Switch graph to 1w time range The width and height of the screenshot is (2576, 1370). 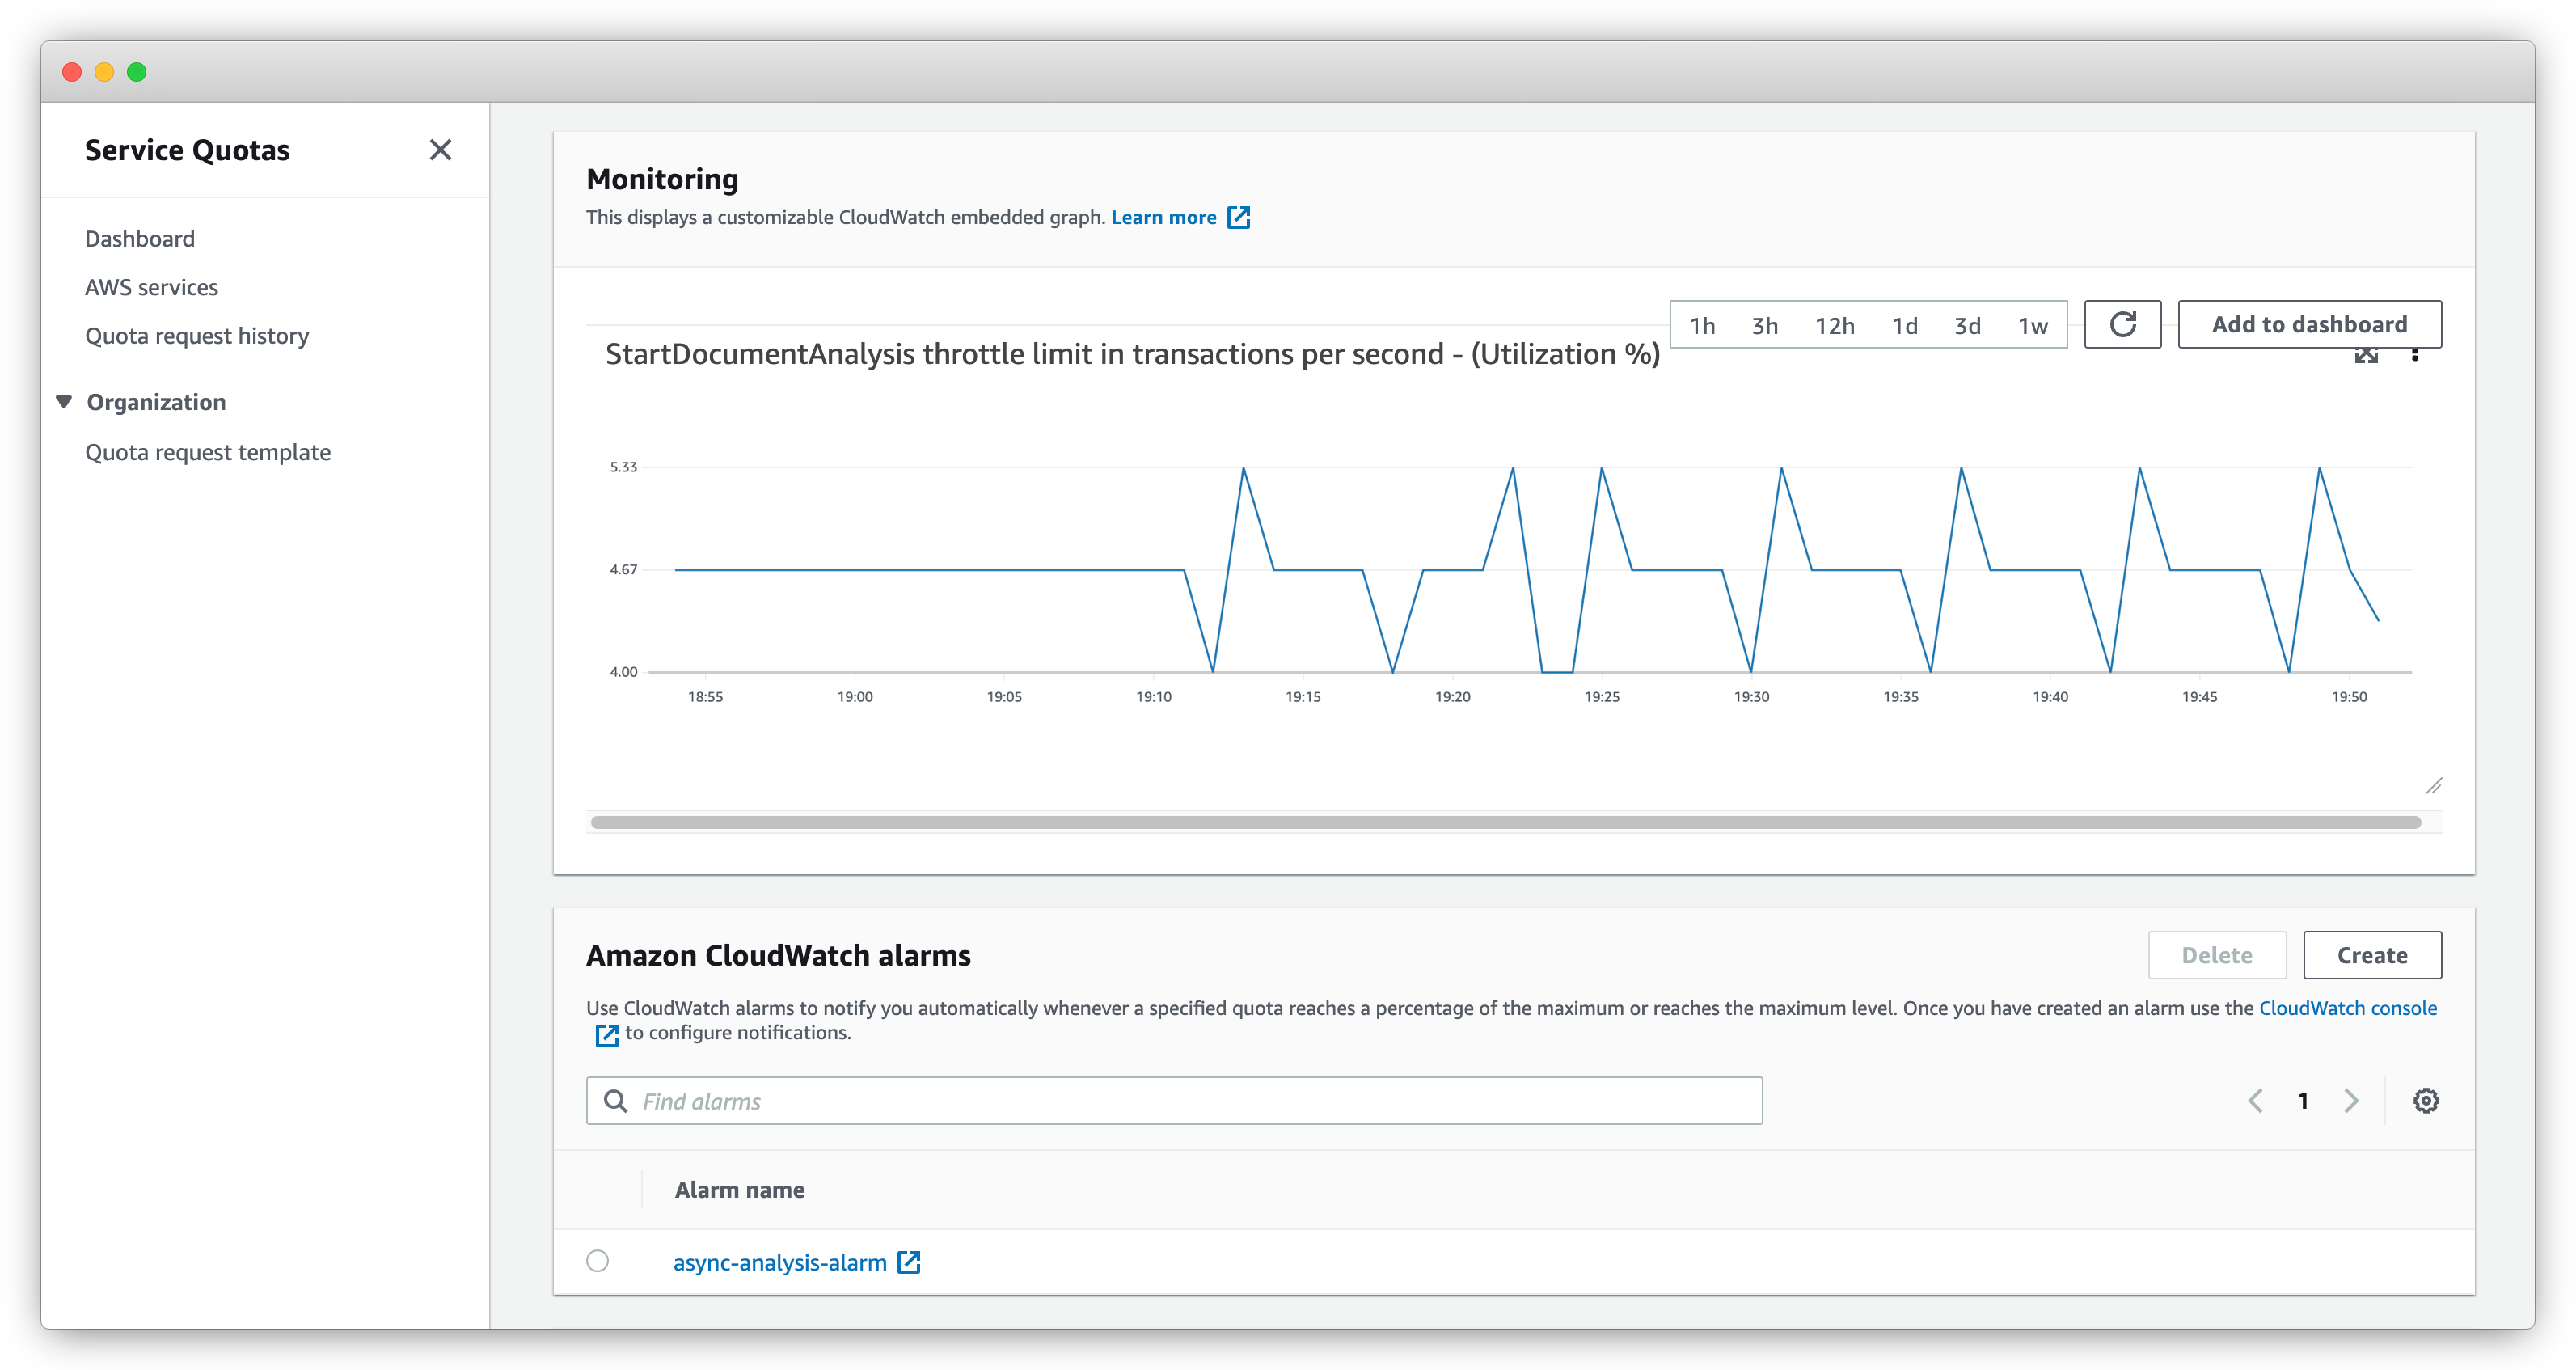pos(2032,326)
